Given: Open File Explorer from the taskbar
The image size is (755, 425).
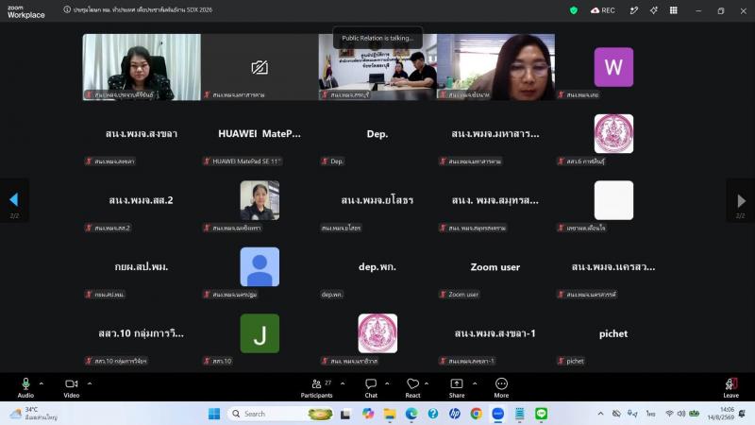Looking at the screenshot, I should 390,414.
